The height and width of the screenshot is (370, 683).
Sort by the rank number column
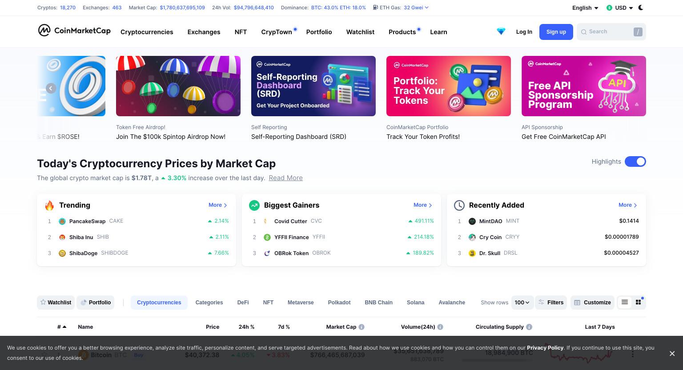click(62, 327)
